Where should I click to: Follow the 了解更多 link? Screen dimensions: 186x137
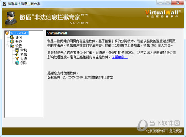click(x=120, y=57)
